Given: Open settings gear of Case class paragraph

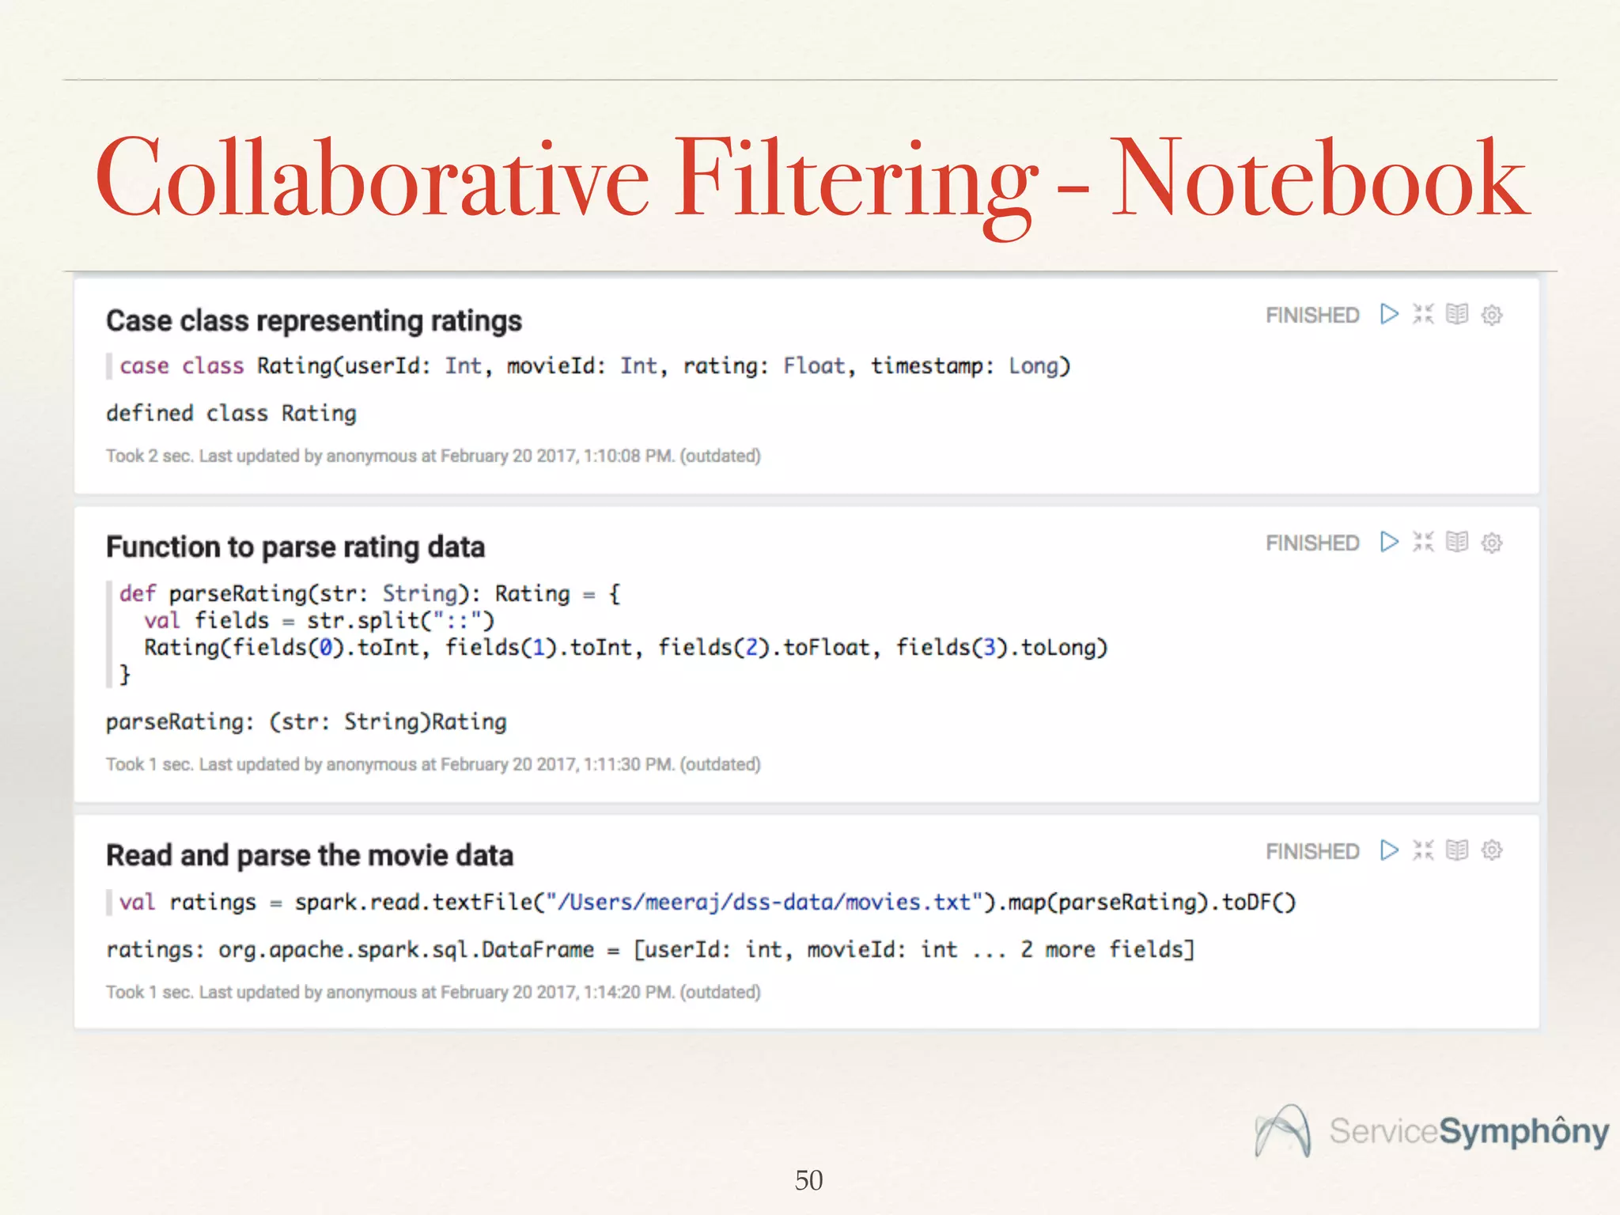Looking at the screenshot, I should (x=1491, y=315).
